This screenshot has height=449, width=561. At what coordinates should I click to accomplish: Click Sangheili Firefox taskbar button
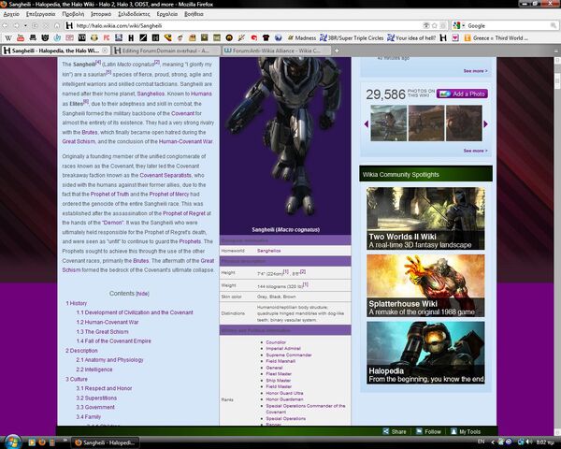click(x=105, y=442)
